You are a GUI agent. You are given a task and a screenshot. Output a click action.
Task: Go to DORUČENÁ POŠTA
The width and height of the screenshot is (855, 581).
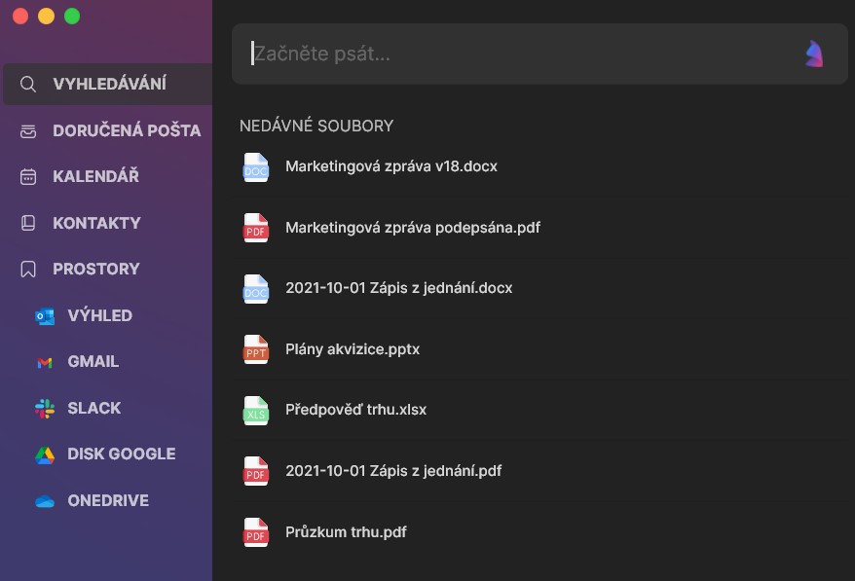(x=127, y=130)
